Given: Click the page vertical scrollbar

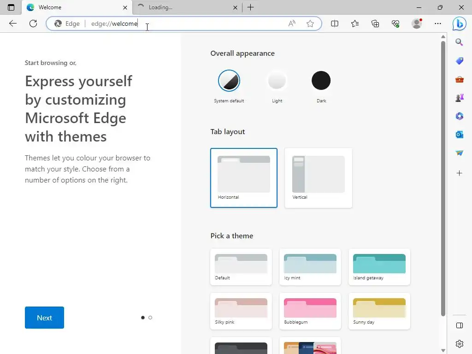Looking at the screenshot, I should [x=443, y=178].
